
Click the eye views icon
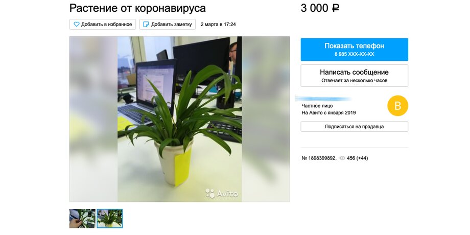tap(342, 158)
